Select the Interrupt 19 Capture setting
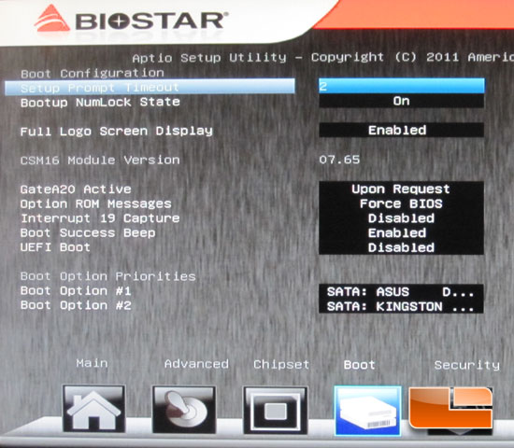Screen dimensions: 514x448 pos(100,218)
